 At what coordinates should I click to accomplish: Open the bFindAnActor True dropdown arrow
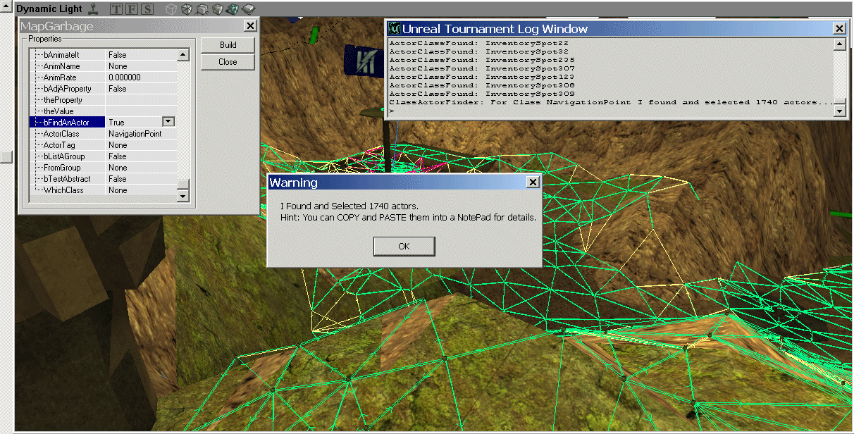coord(168,123)
